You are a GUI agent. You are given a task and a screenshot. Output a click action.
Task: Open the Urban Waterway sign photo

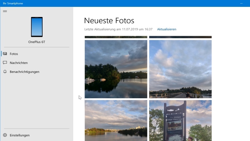pyautogui.click(x=180, y=120)
